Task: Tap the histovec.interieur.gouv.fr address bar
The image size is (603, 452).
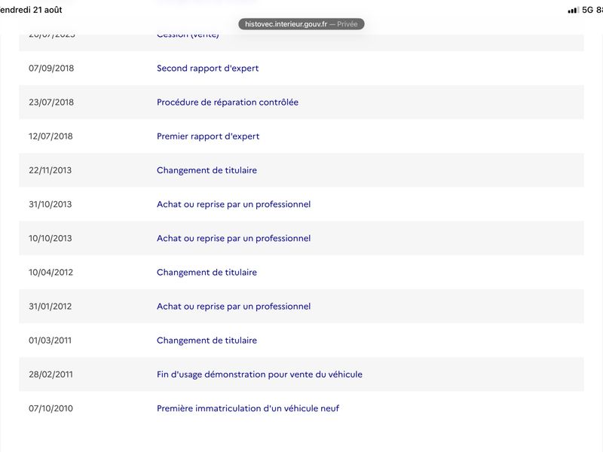Action: pos(301,24)
